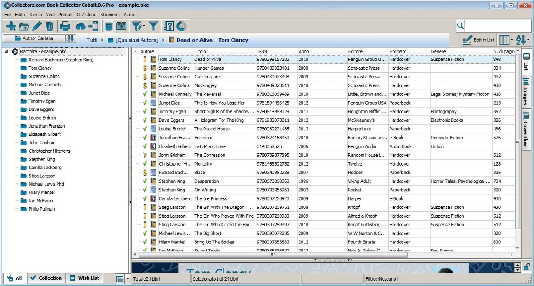This screenshot has width=534, height=286.
Task: Open the File menu
Action: (8, 15)
